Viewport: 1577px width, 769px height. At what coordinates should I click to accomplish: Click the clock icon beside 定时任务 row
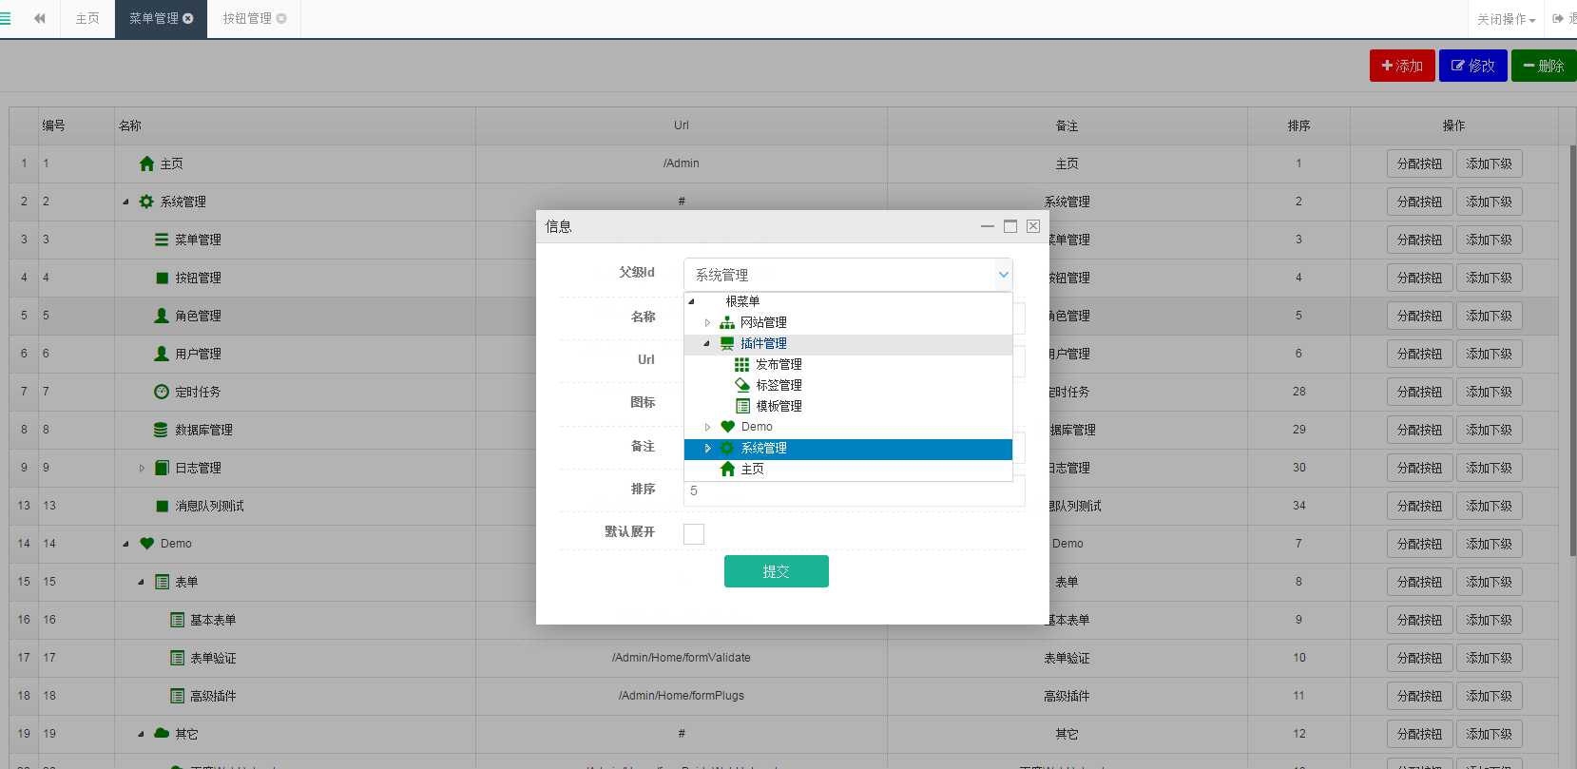162,392
